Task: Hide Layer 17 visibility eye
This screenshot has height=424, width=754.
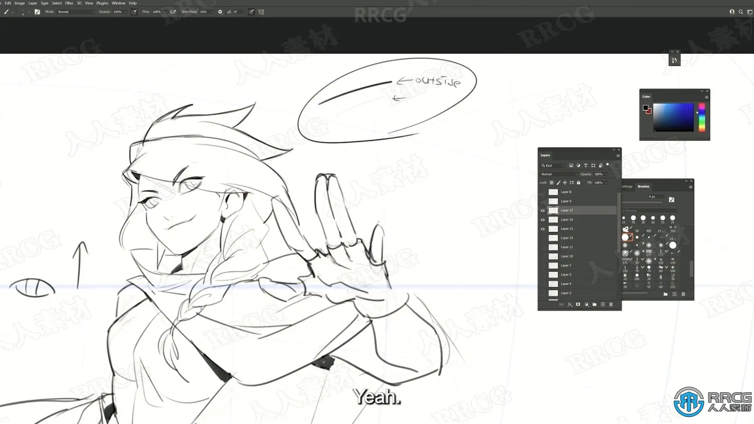Action: (x=543, y=210)
